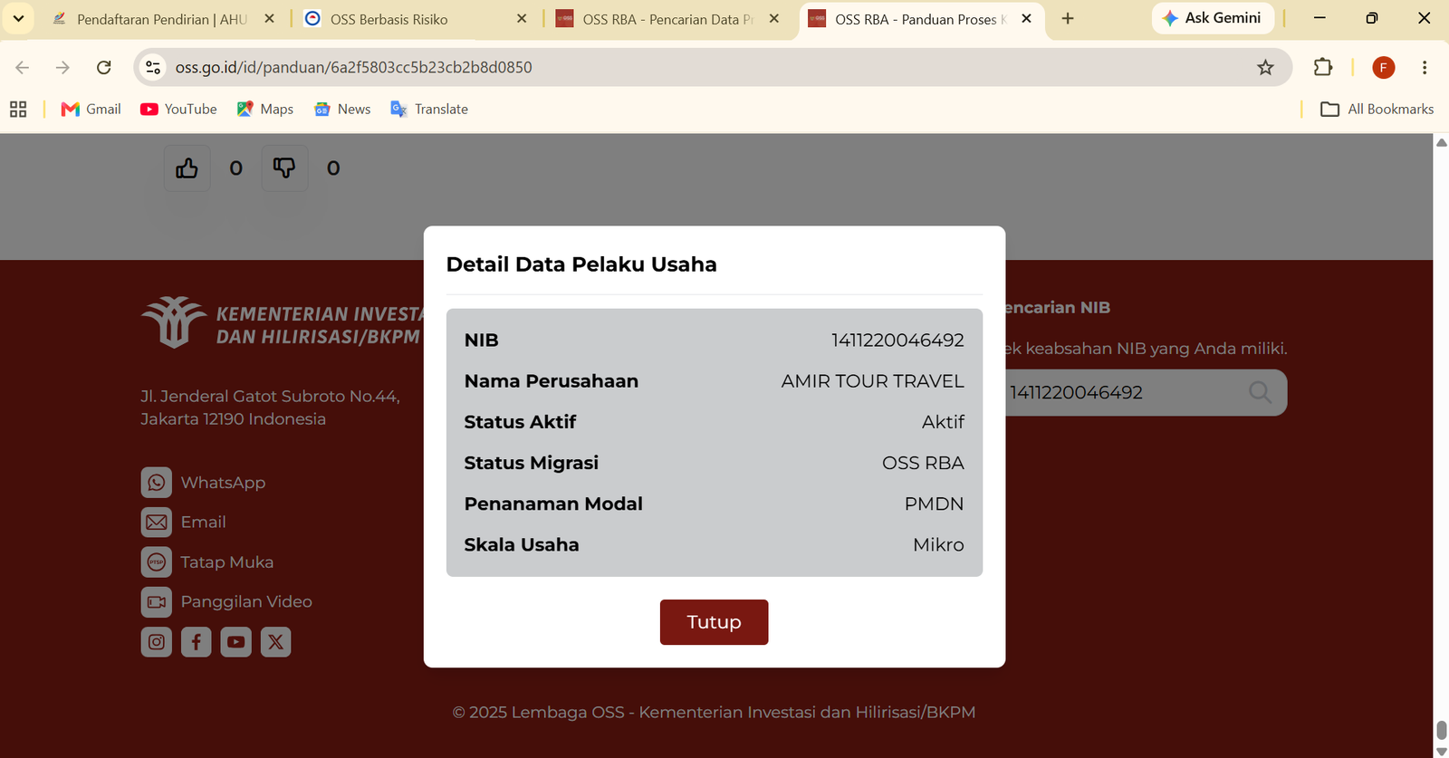This screenshot has width=1449, height=758.
Task: Open the Chrome three-dot menu
Action: coord(1425,67)
